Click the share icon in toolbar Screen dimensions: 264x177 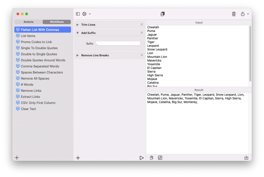(x=242, y=14)
